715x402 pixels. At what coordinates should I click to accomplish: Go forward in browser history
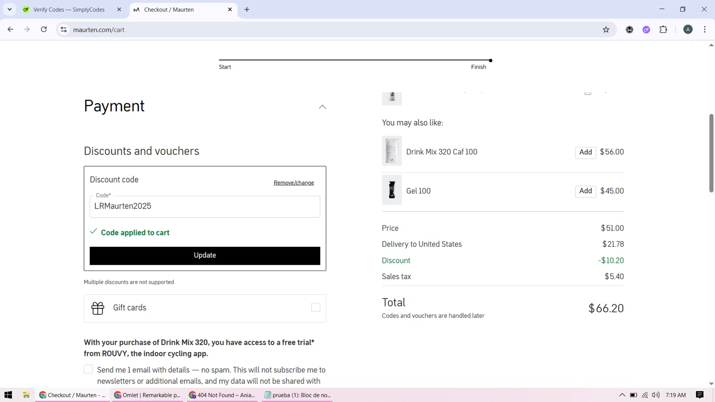pyautogui.click(x=27, y=30)
